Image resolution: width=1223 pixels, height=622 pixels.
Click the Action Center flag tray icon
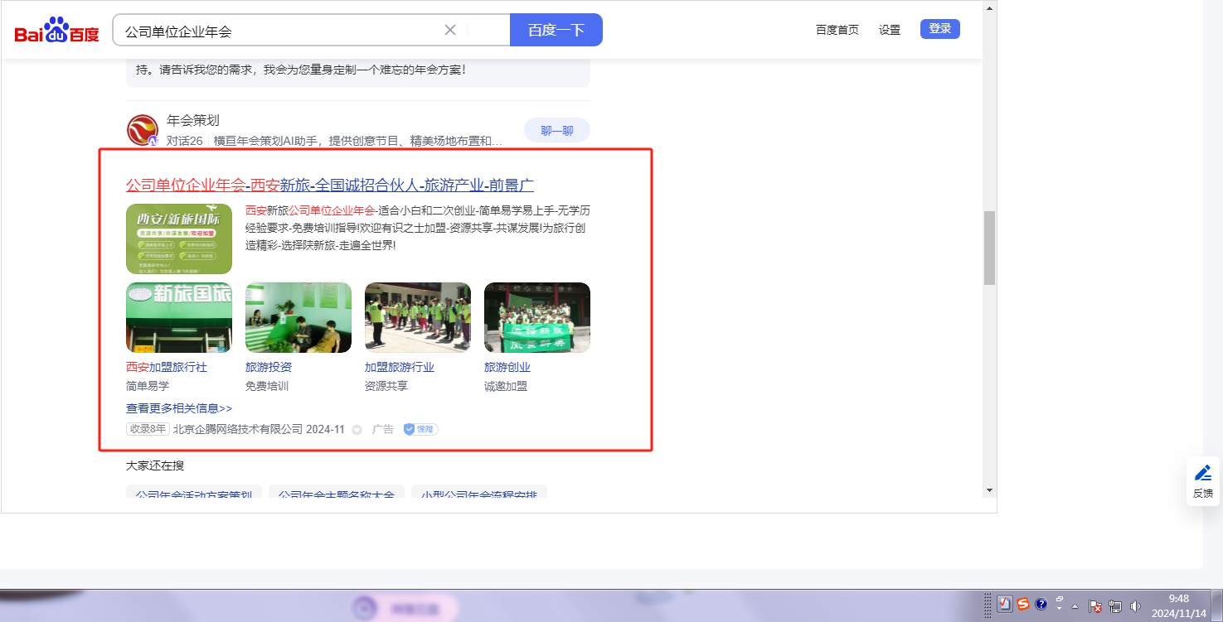(x=1094, y=605)
